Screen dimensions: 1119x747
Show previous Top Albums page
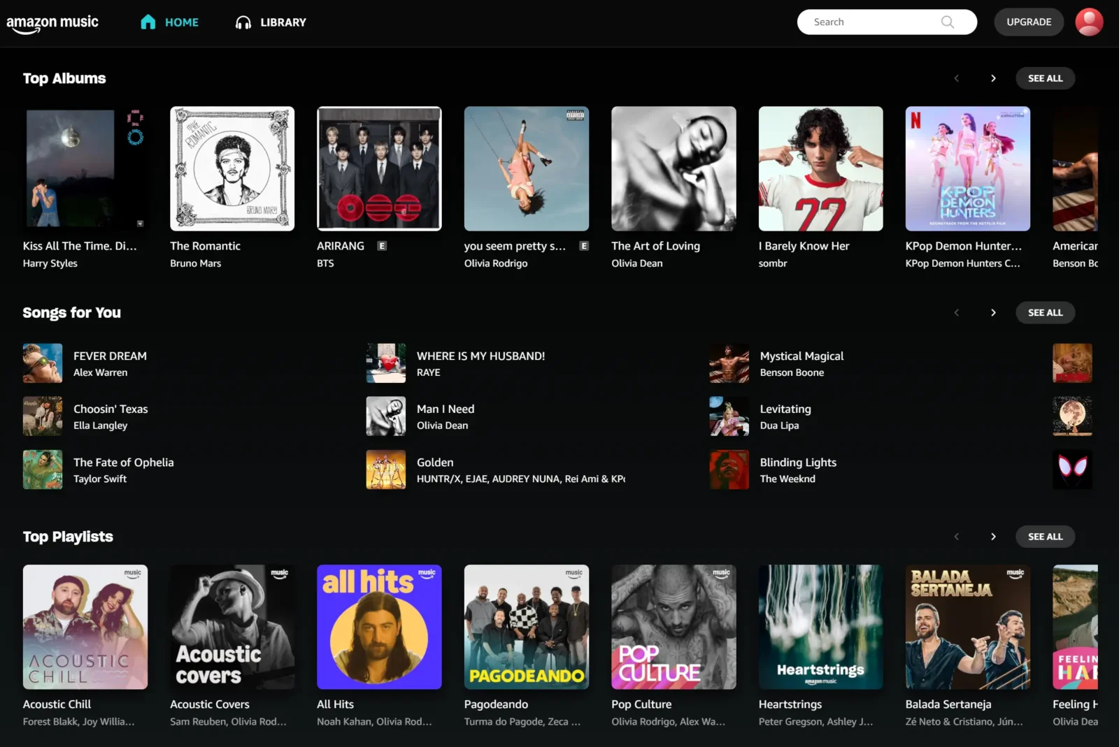point(957,78)
